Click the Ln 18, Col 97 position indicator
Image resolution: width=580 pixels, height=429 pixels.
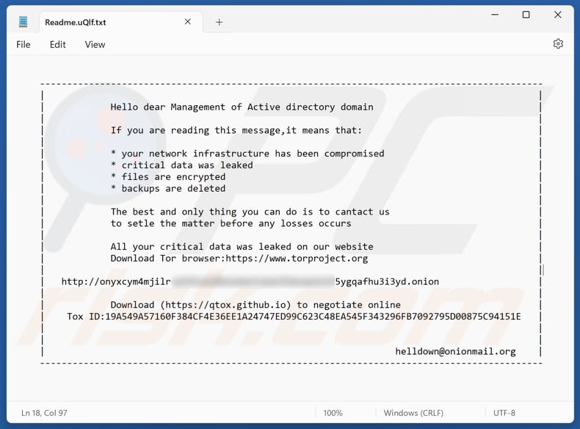[x=44, y=413]
